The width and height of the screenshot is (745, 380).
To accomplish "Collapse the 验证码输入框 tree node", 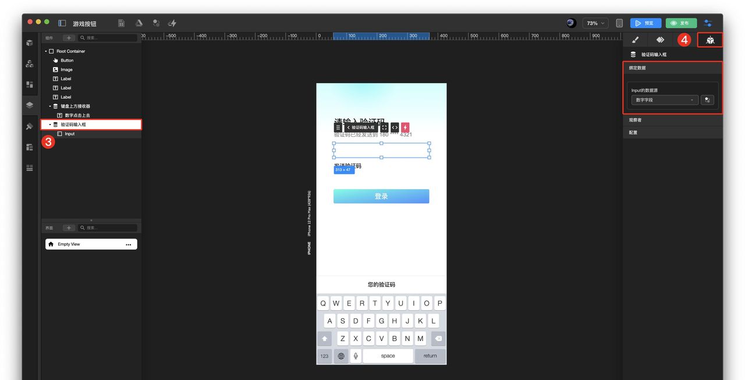I will tap(50, 125).
